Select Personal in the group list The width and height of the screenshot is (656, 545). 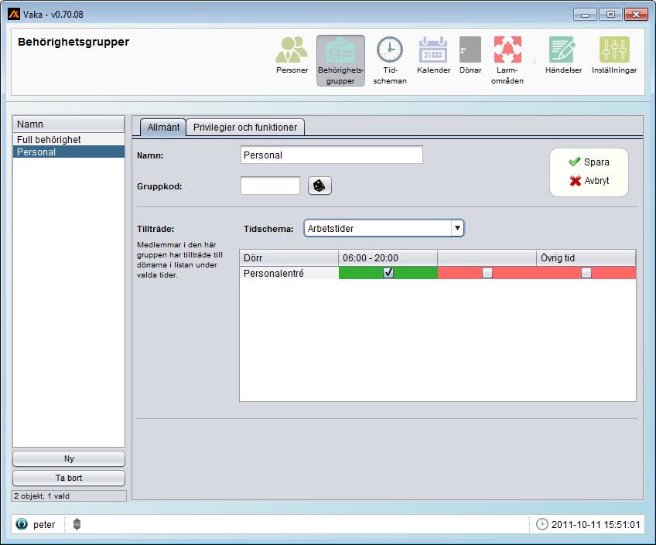click(69, 152)
